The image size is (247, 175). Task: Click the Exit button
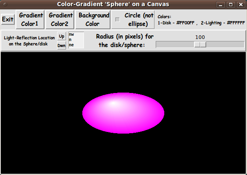[8, 19]
